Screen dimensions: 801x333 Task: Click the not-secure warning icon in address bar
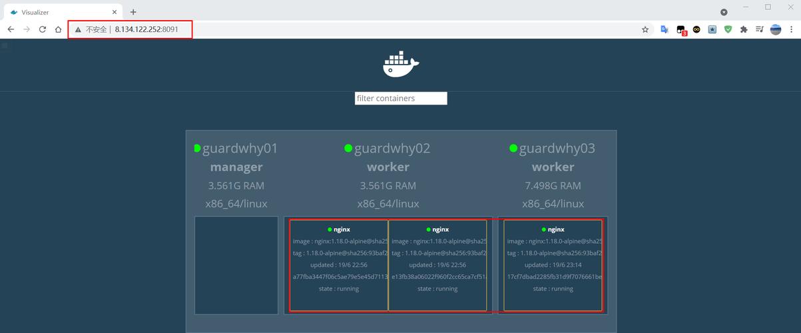click(78, 29)
